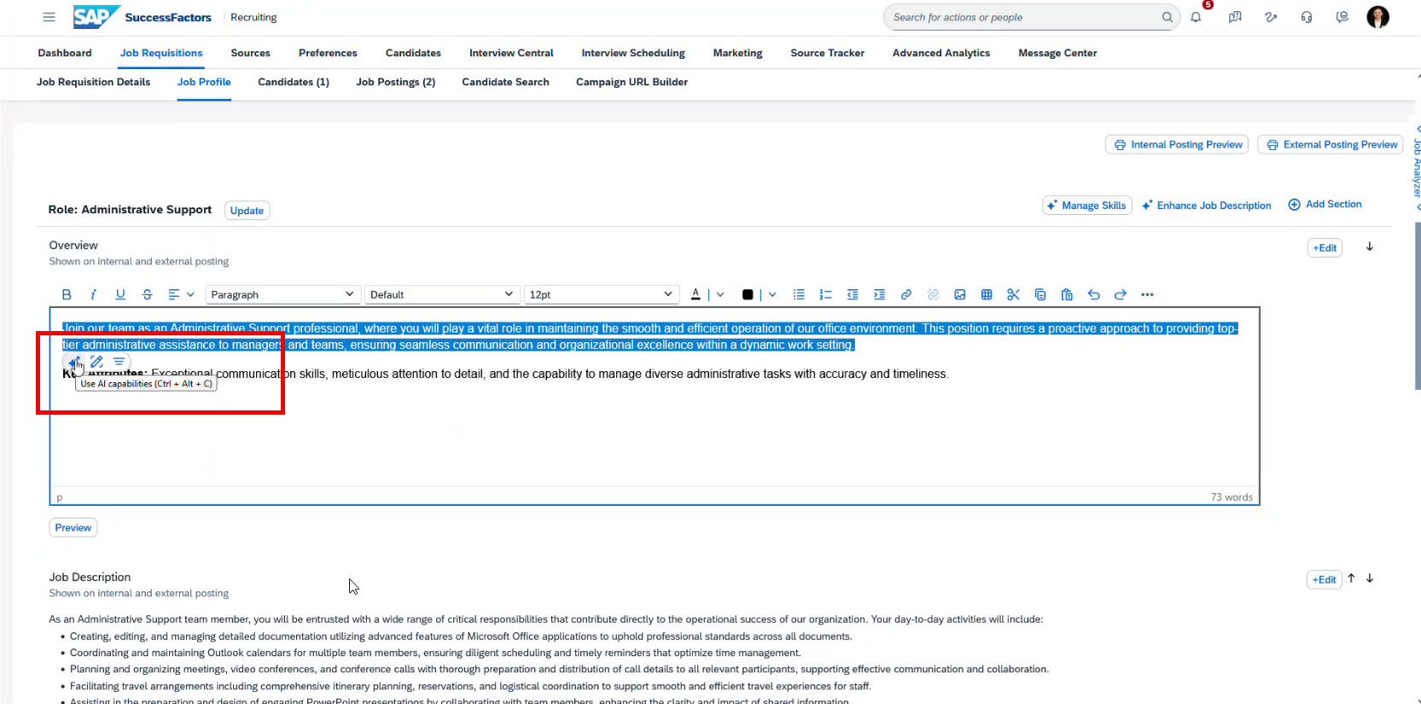The height and width of the screenshot is (704, 1421).
Task: Toggle strikethrough formatting
Action: coord(147,294)
